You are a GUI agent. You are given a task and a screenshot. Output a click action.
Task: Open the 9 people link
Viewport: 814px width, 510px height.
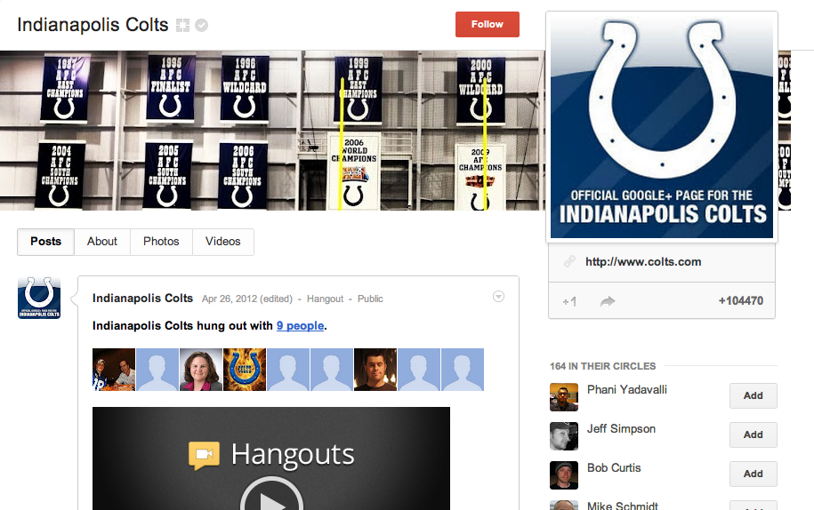pyautogui.click(x=300, y=325)
